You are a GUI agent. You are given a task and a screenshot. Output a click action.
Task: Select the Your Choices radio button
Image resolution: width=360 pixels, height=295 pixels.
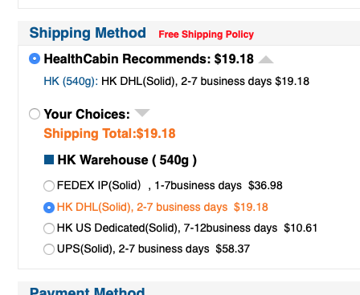coord(35,114)
